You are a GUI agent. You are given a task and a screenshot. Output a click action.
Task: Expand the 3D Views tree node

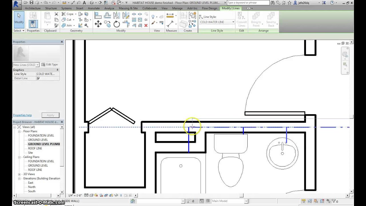[19, 174]
